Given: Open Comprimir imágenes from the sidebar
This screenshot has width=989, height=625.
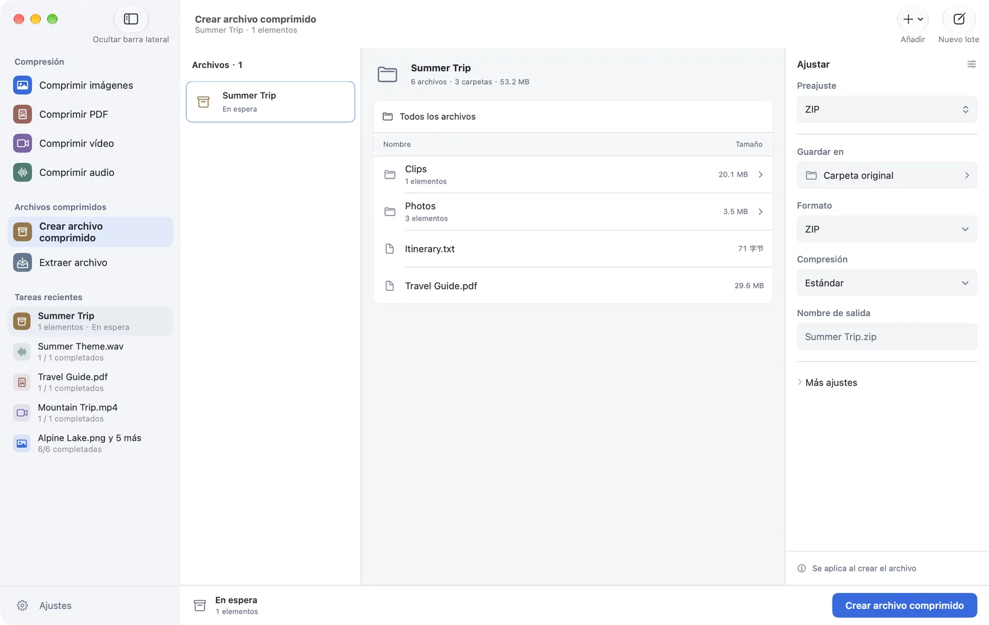Looking at the screenshot, I should [x=90, y=85].
